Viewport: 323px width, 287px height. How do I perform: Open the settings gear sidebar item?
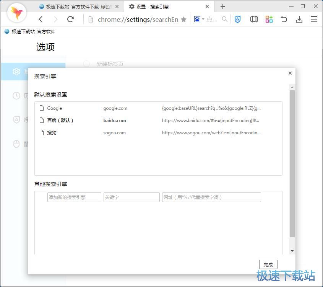point(16,72)
